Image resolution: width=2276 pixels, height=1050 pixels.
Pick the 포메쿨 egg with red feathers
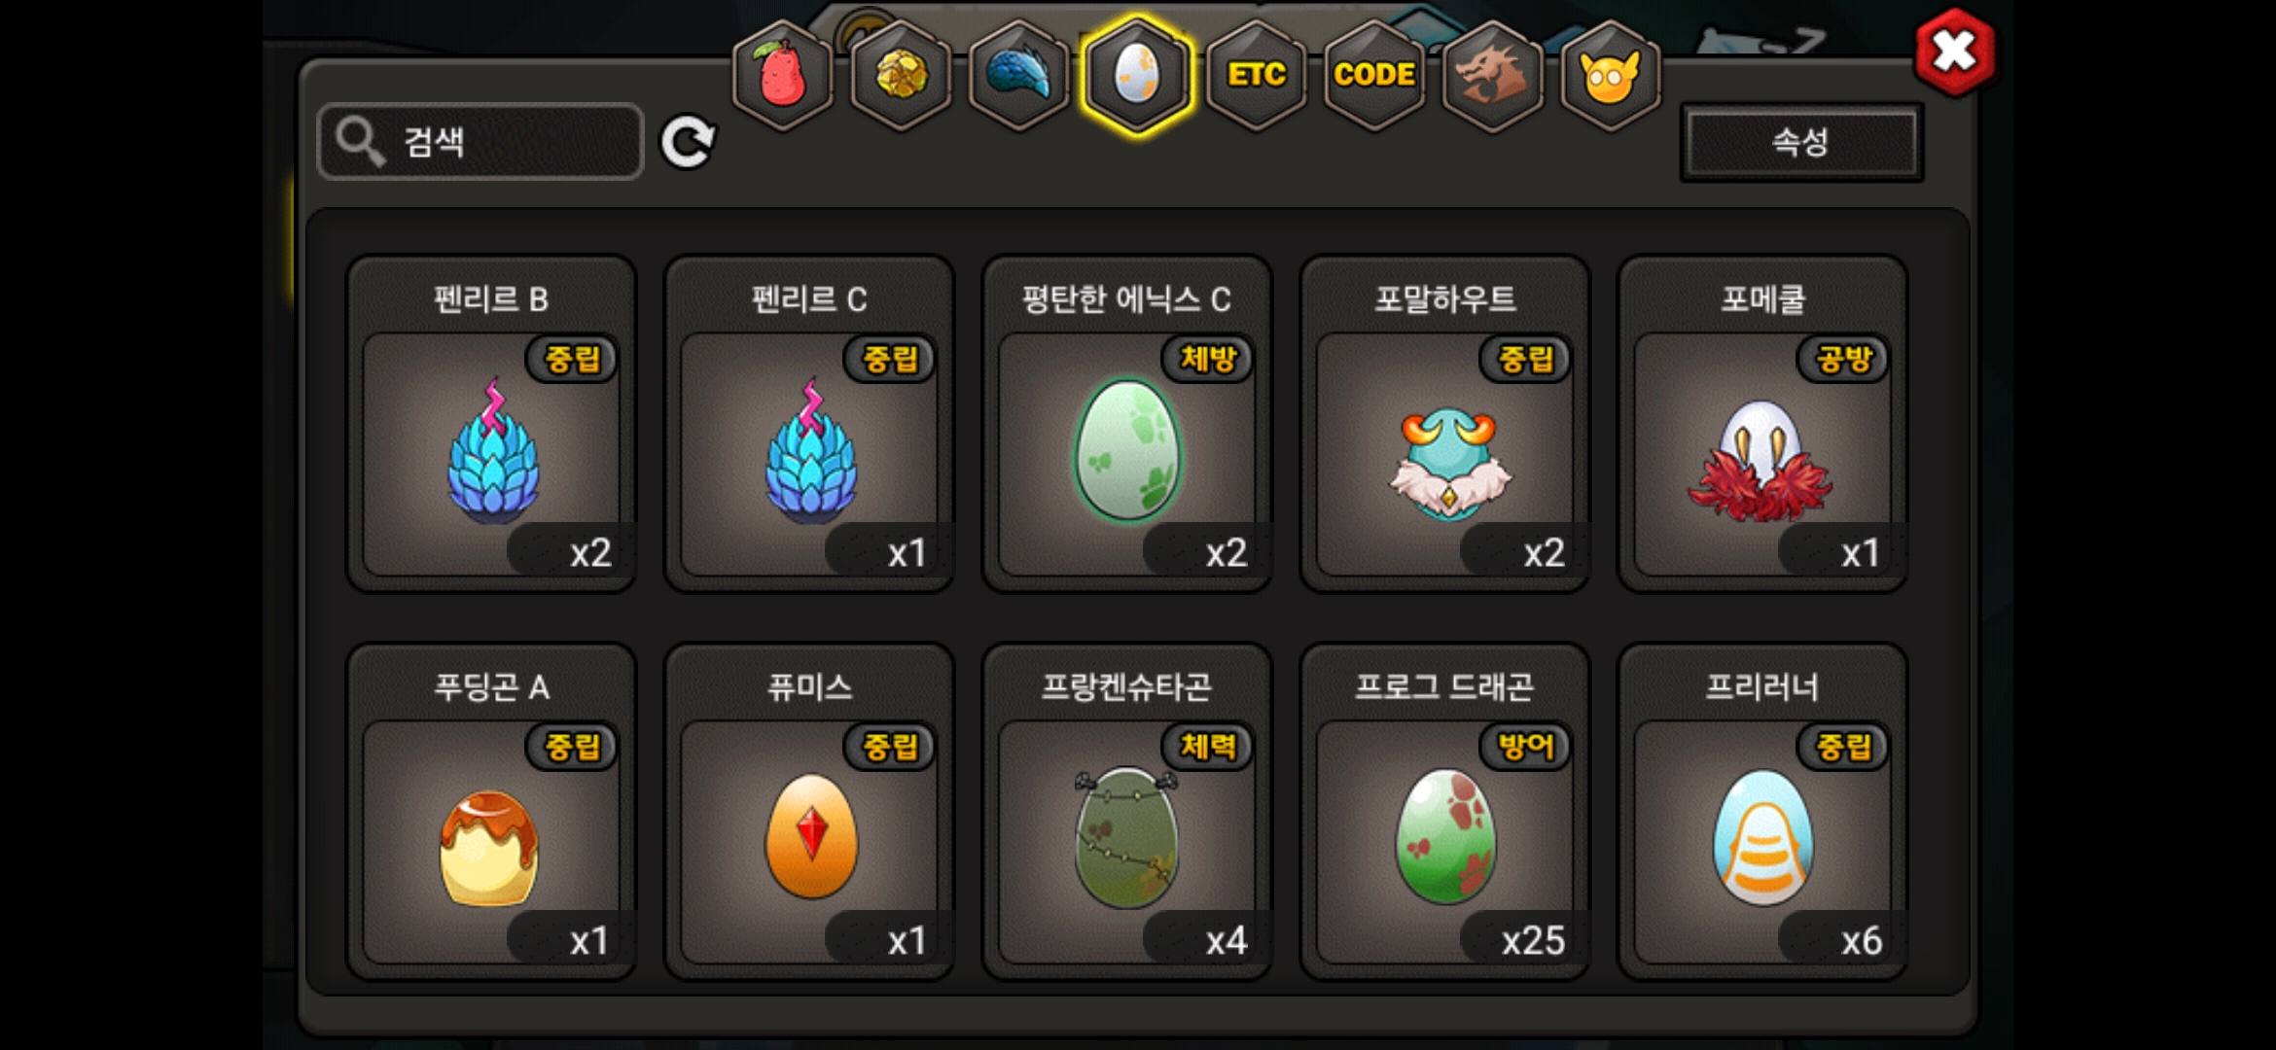1762,424
